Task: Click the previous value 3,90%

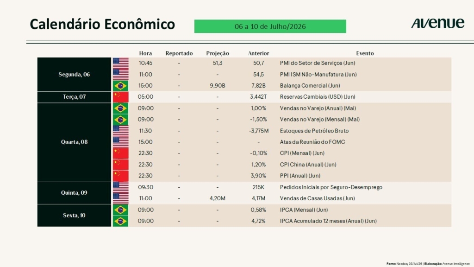Action: [258, 176]
